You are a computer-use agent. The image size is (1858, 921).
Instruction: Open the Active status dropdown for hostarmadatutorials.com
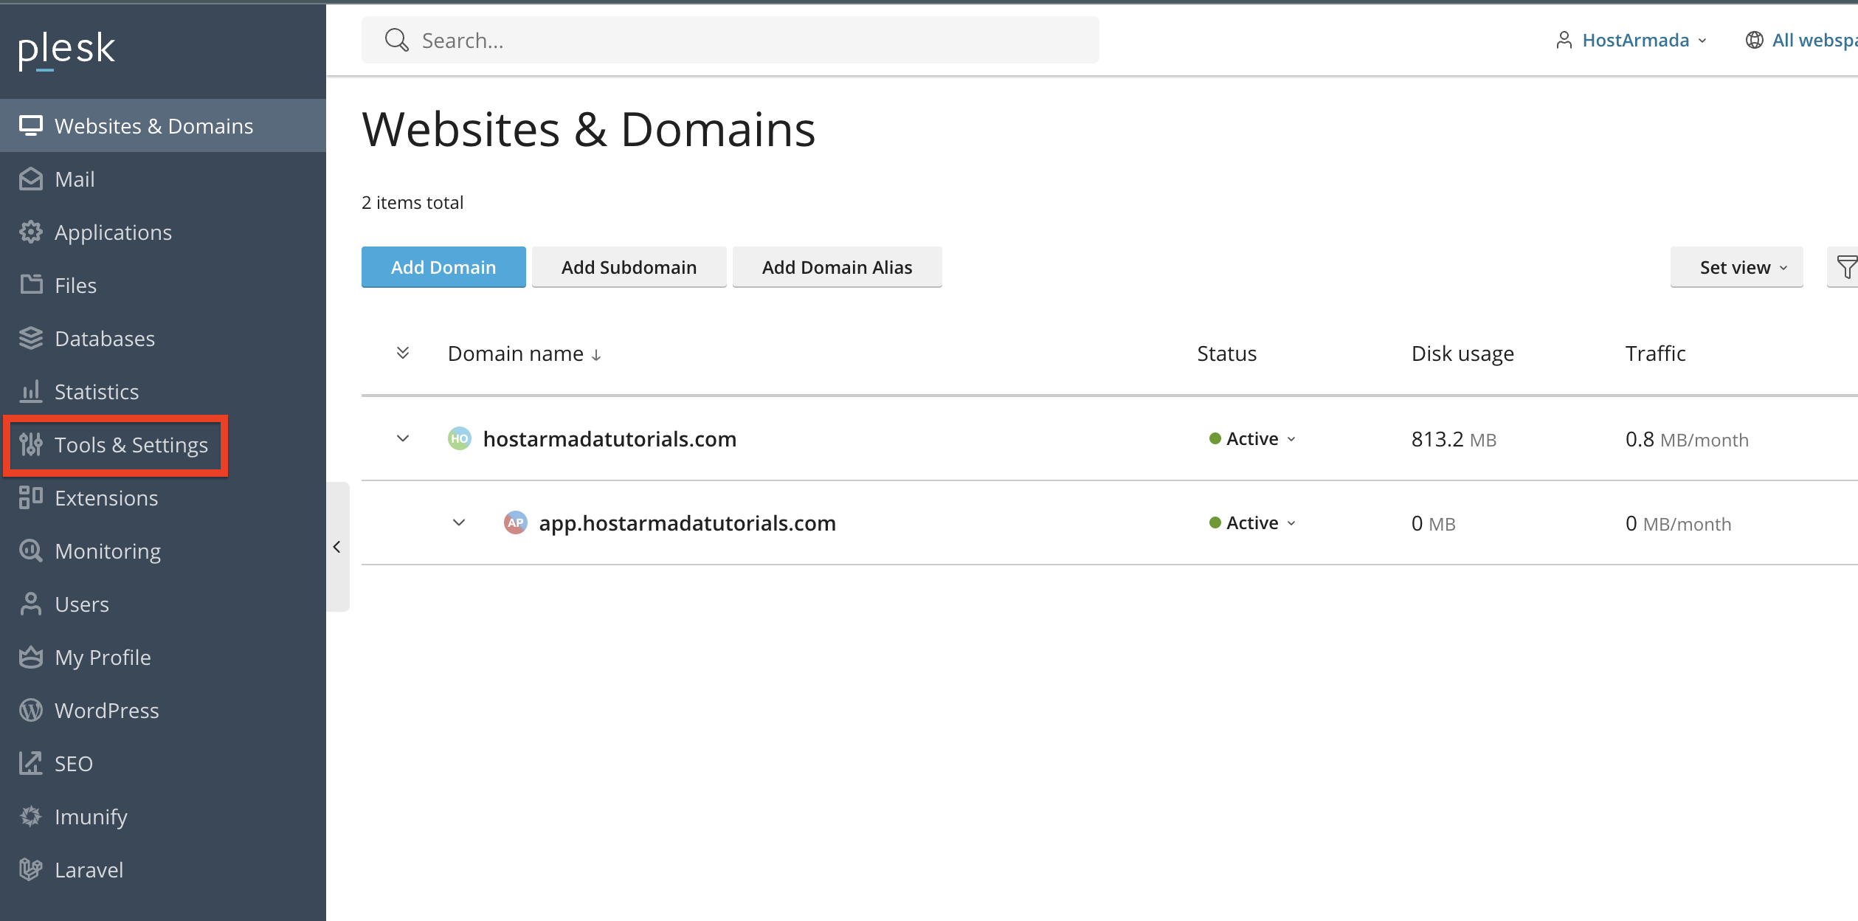(x=1253, y=439)
